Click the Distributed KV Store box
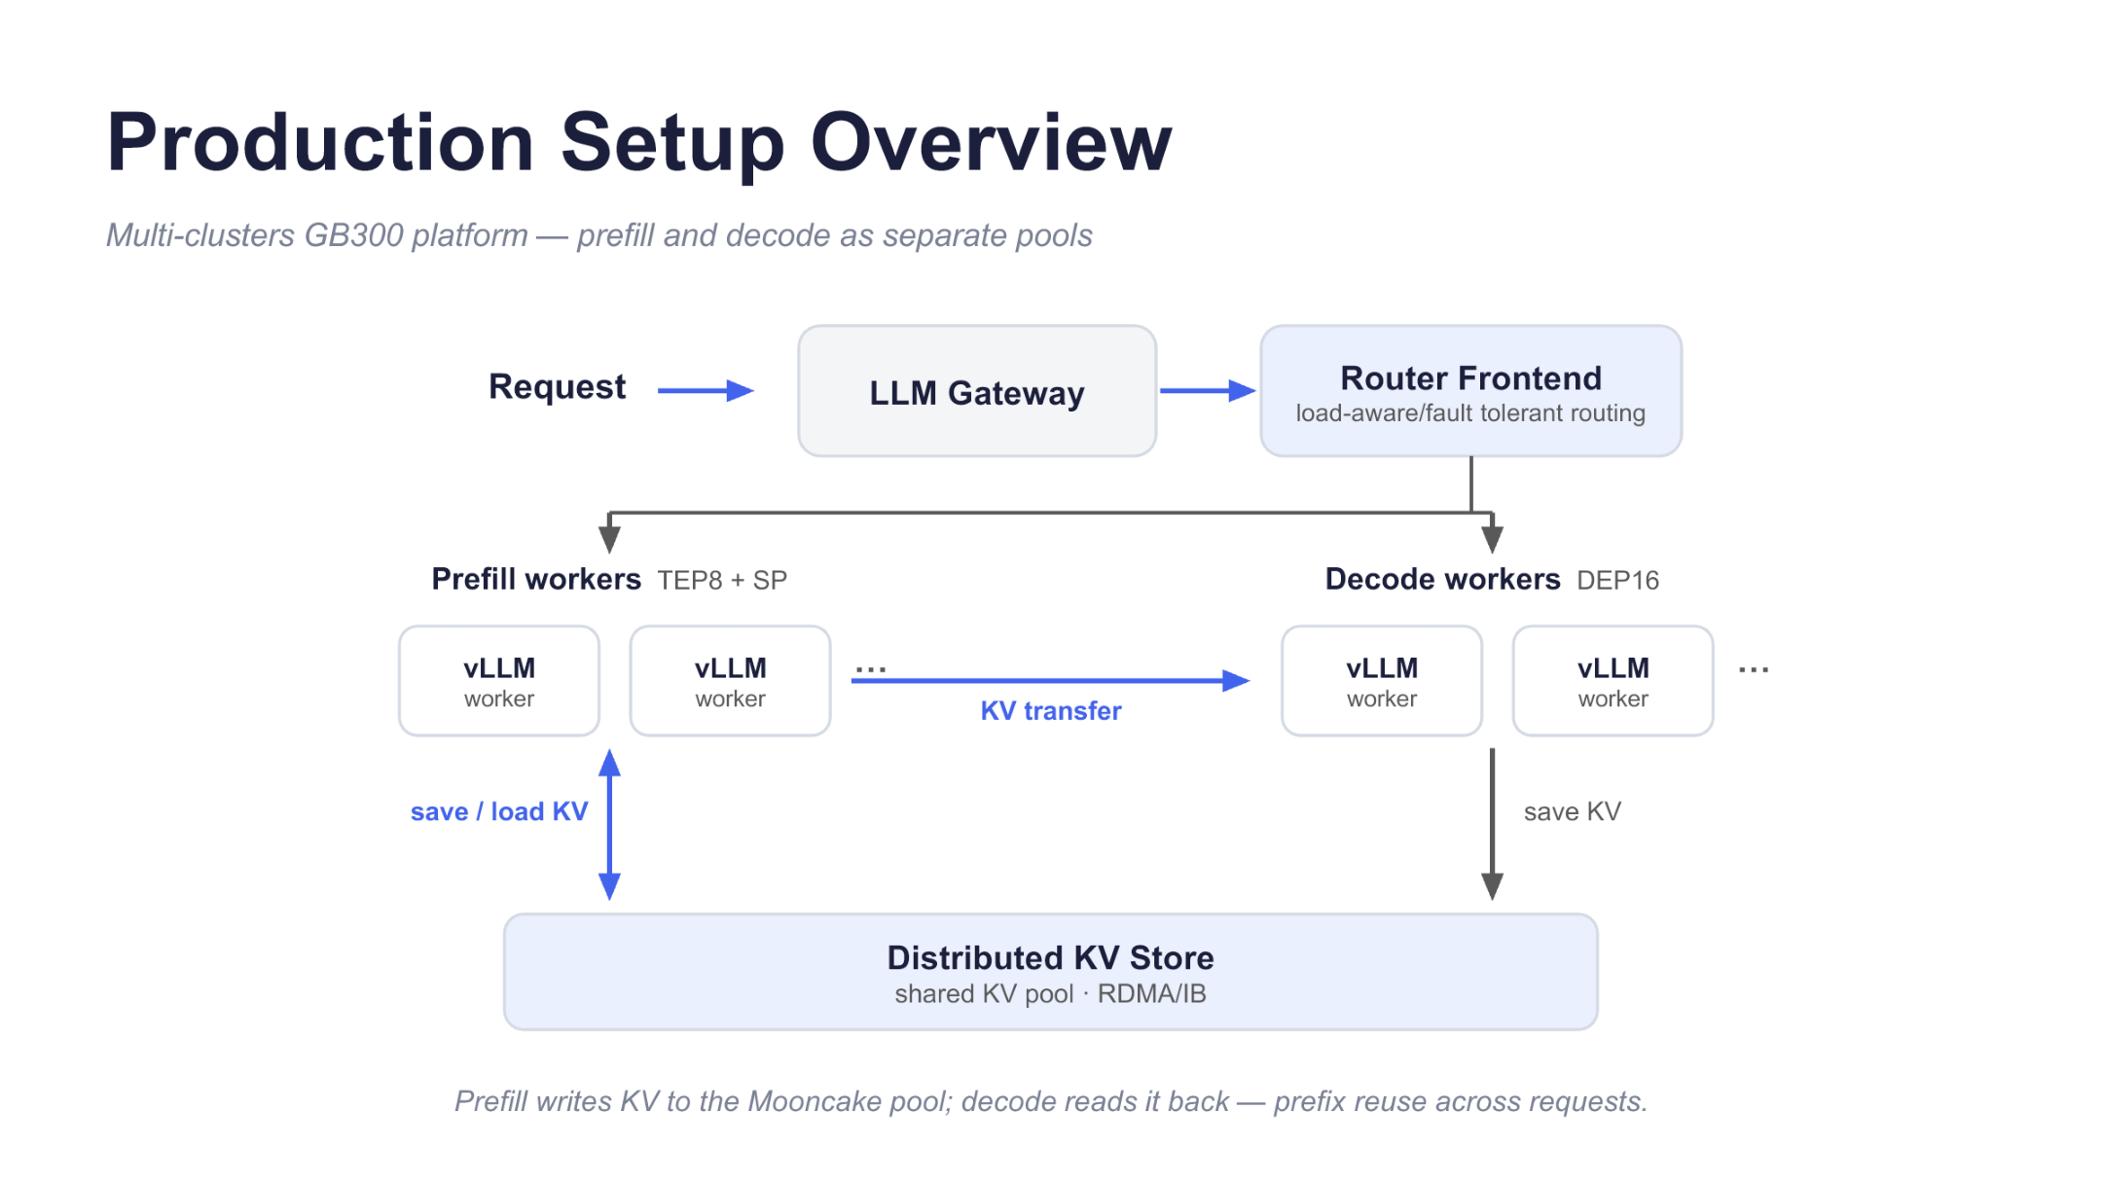The width and height of the screenshot is (2102, 1182). pos(1051,972)
